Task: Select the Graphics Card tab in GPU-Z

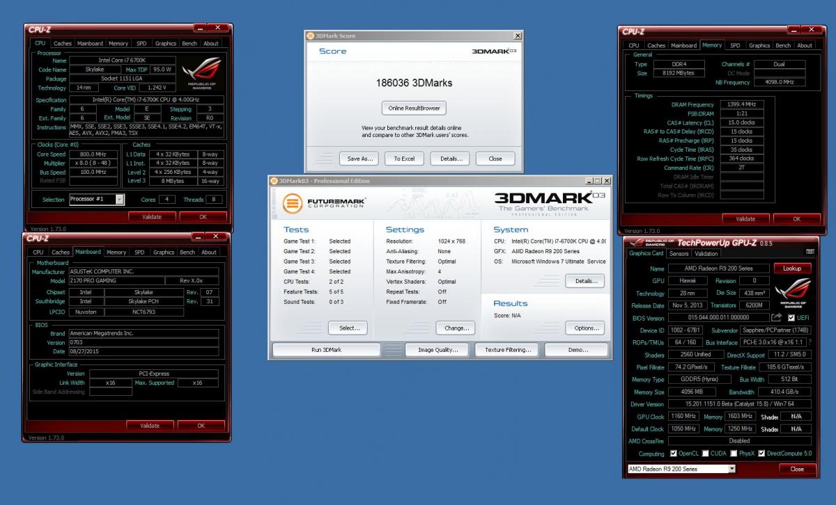Action: pos(645,253)
